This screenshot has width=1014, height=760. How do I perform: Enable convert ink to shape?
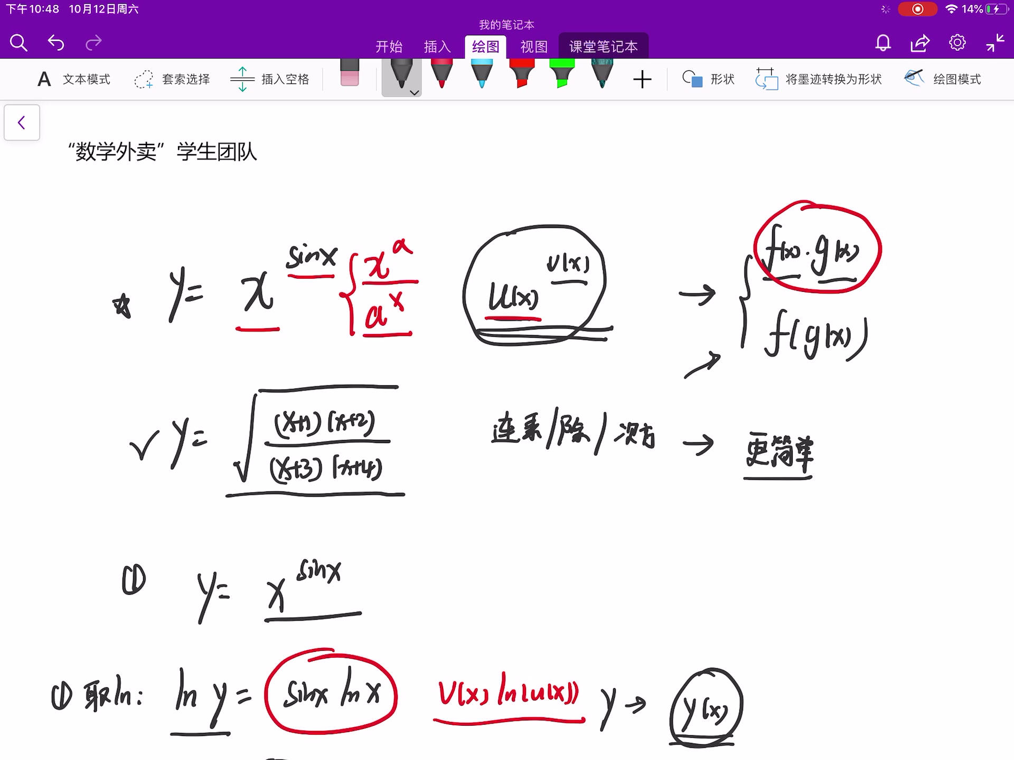tap(819, 78)
